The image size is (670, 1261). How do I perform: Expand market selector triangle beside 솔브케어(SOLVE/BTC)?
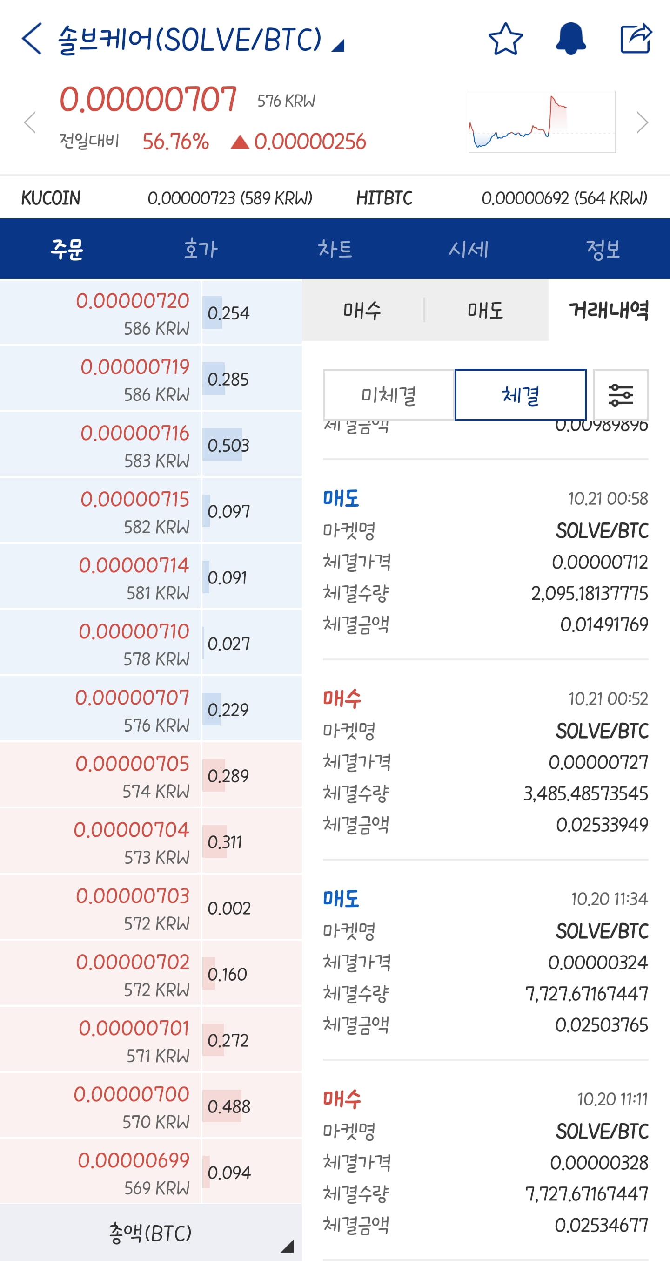(338, 46)
